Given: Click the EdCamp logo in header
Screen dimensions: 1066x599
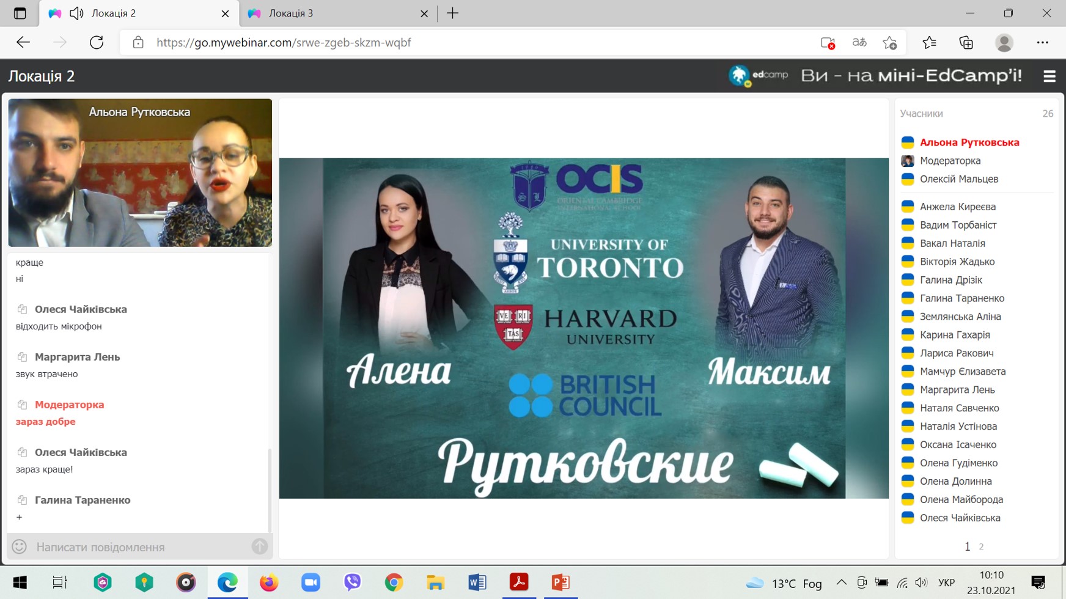Looking at the screenshot, I should 758,76.
